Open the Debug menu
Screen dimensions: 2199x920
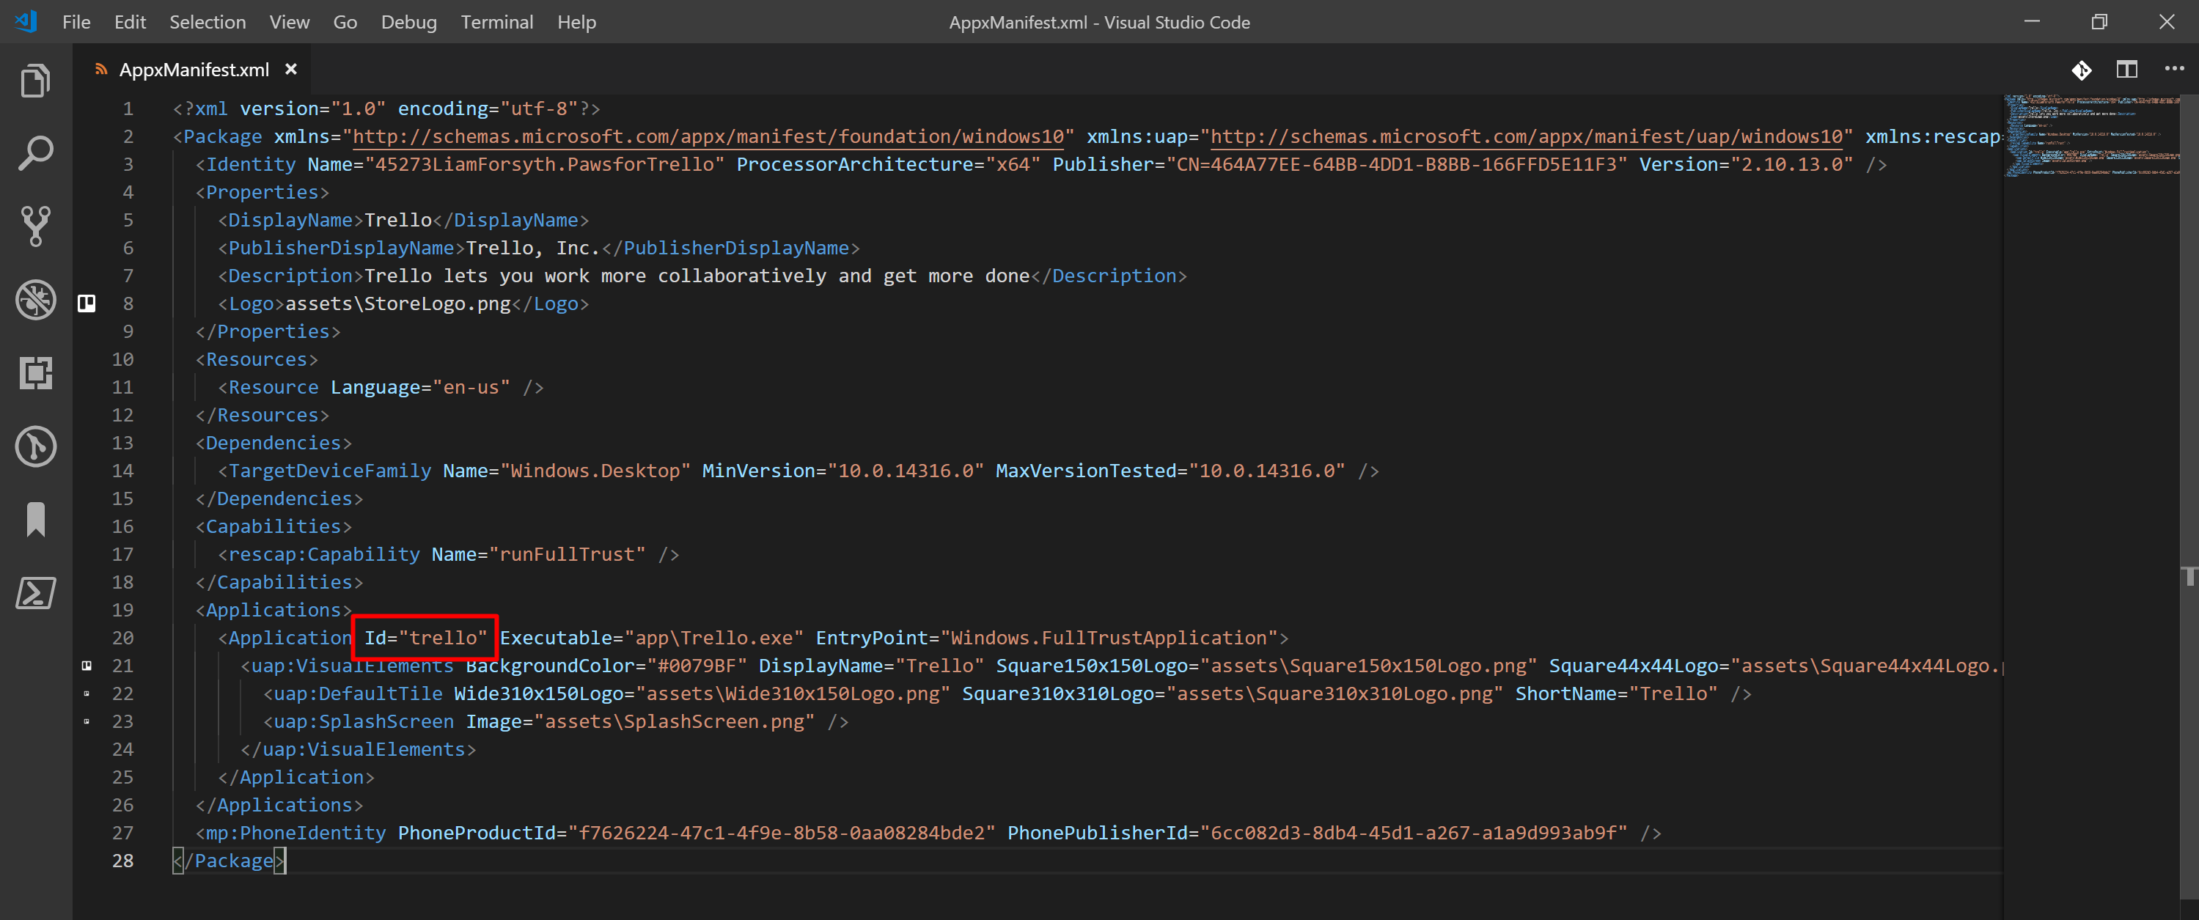coord(409,22)
